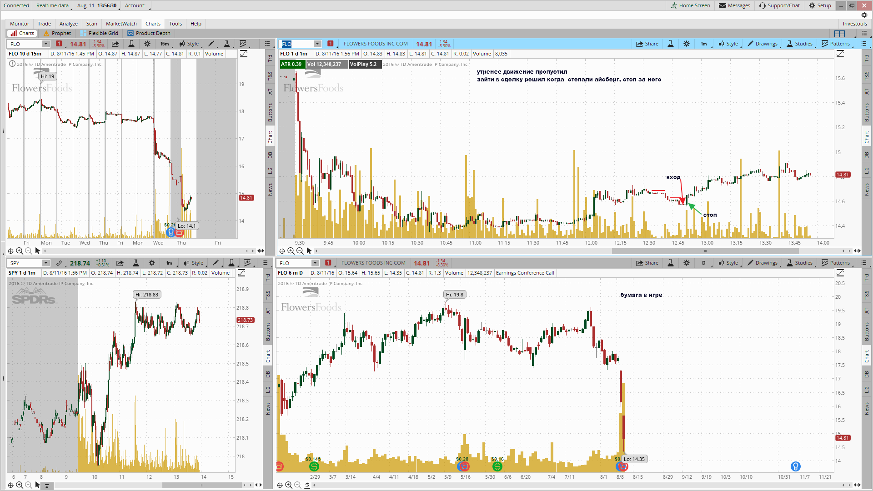Click the Home Screen button
Image resolution: width=873 pixels, height=491 pixels.
[x=690, y=5]
